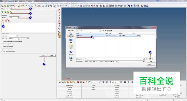This screenshot has height=101, width=187.
Task: Click the translate panel button
Action: pos(117,85)
